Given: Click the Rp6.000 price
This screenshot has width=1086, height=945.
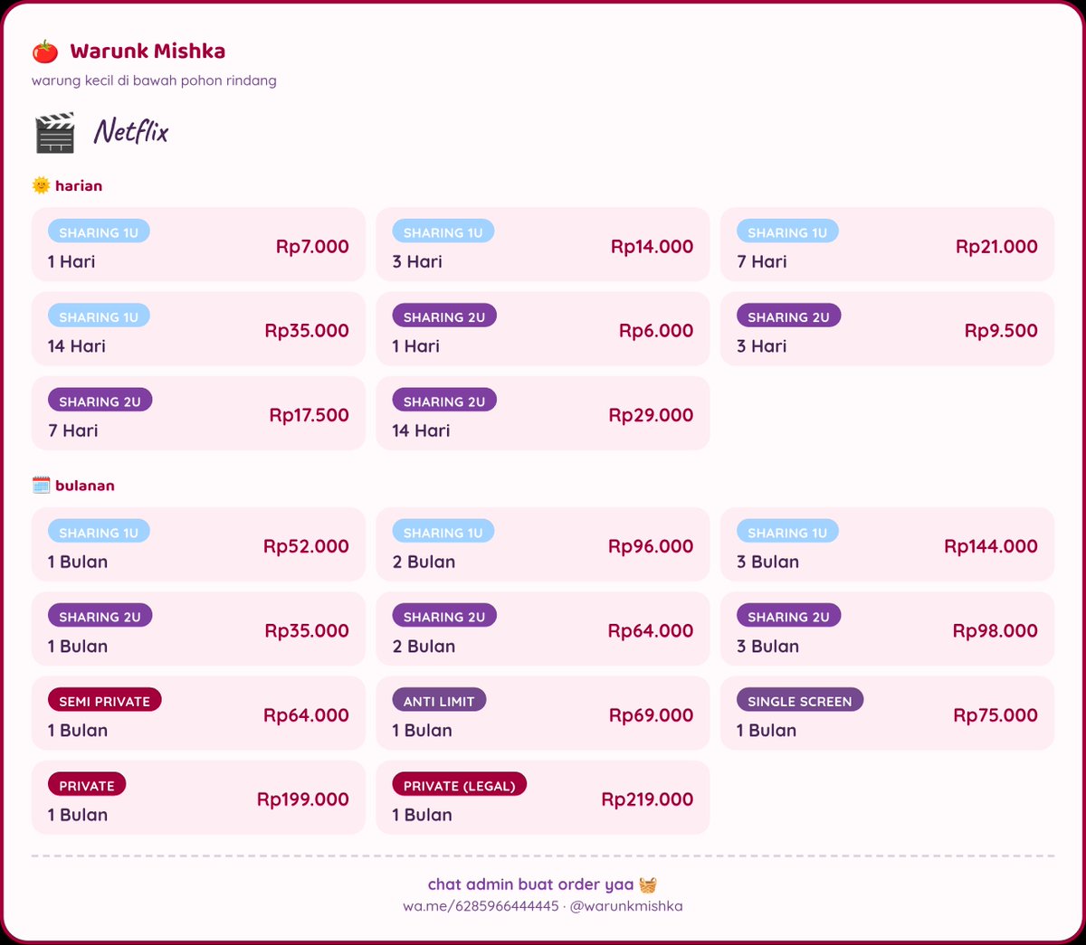Looking at the screenshot, I should tap(656, 331).
